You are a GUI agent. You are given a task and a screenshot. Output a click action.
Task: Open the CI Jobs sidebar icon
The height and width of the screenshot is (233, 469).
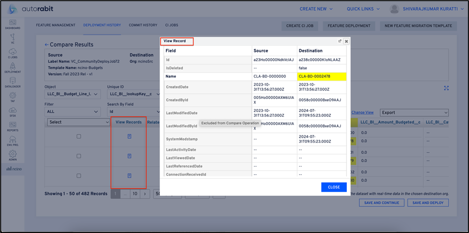click(x=12, y=53)
